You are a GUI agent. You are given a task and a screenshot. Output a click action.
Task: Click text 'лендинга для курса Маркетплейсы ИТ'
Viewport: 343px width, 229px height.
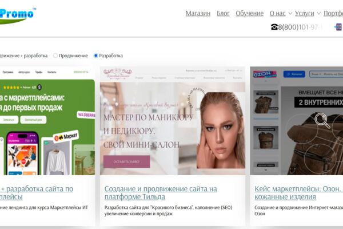coord(48,207)
